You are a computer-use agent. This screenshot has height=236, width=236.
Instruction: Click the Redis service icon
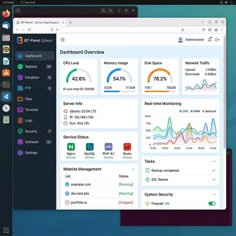pyautogui.click(x=127, y=147)
